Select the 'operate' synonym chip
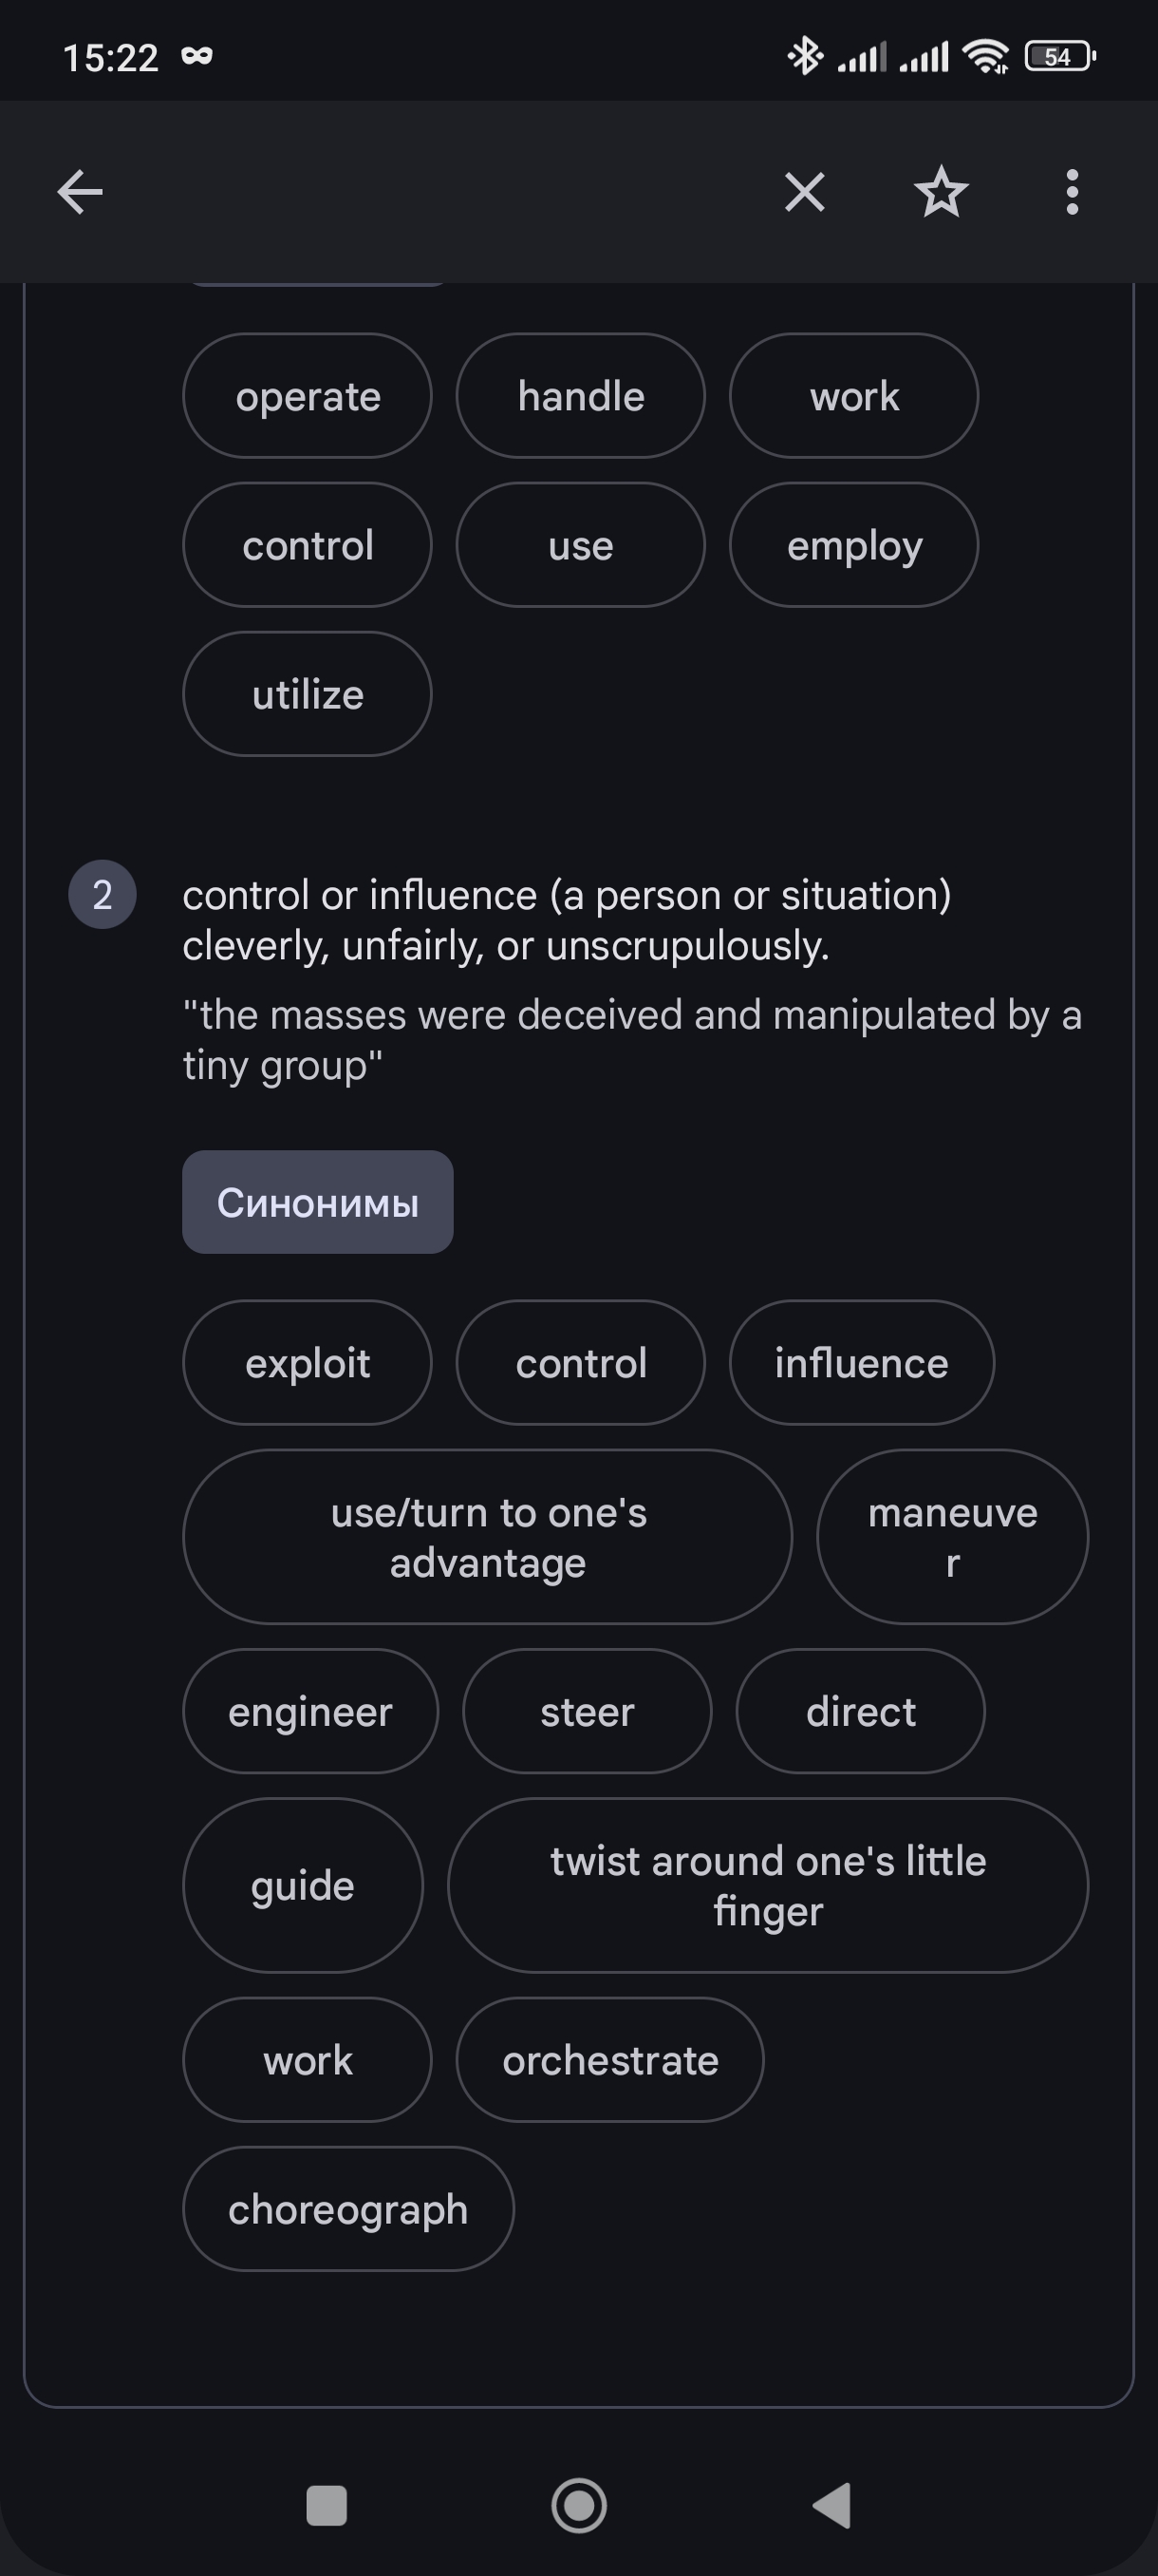 point(308,396)
